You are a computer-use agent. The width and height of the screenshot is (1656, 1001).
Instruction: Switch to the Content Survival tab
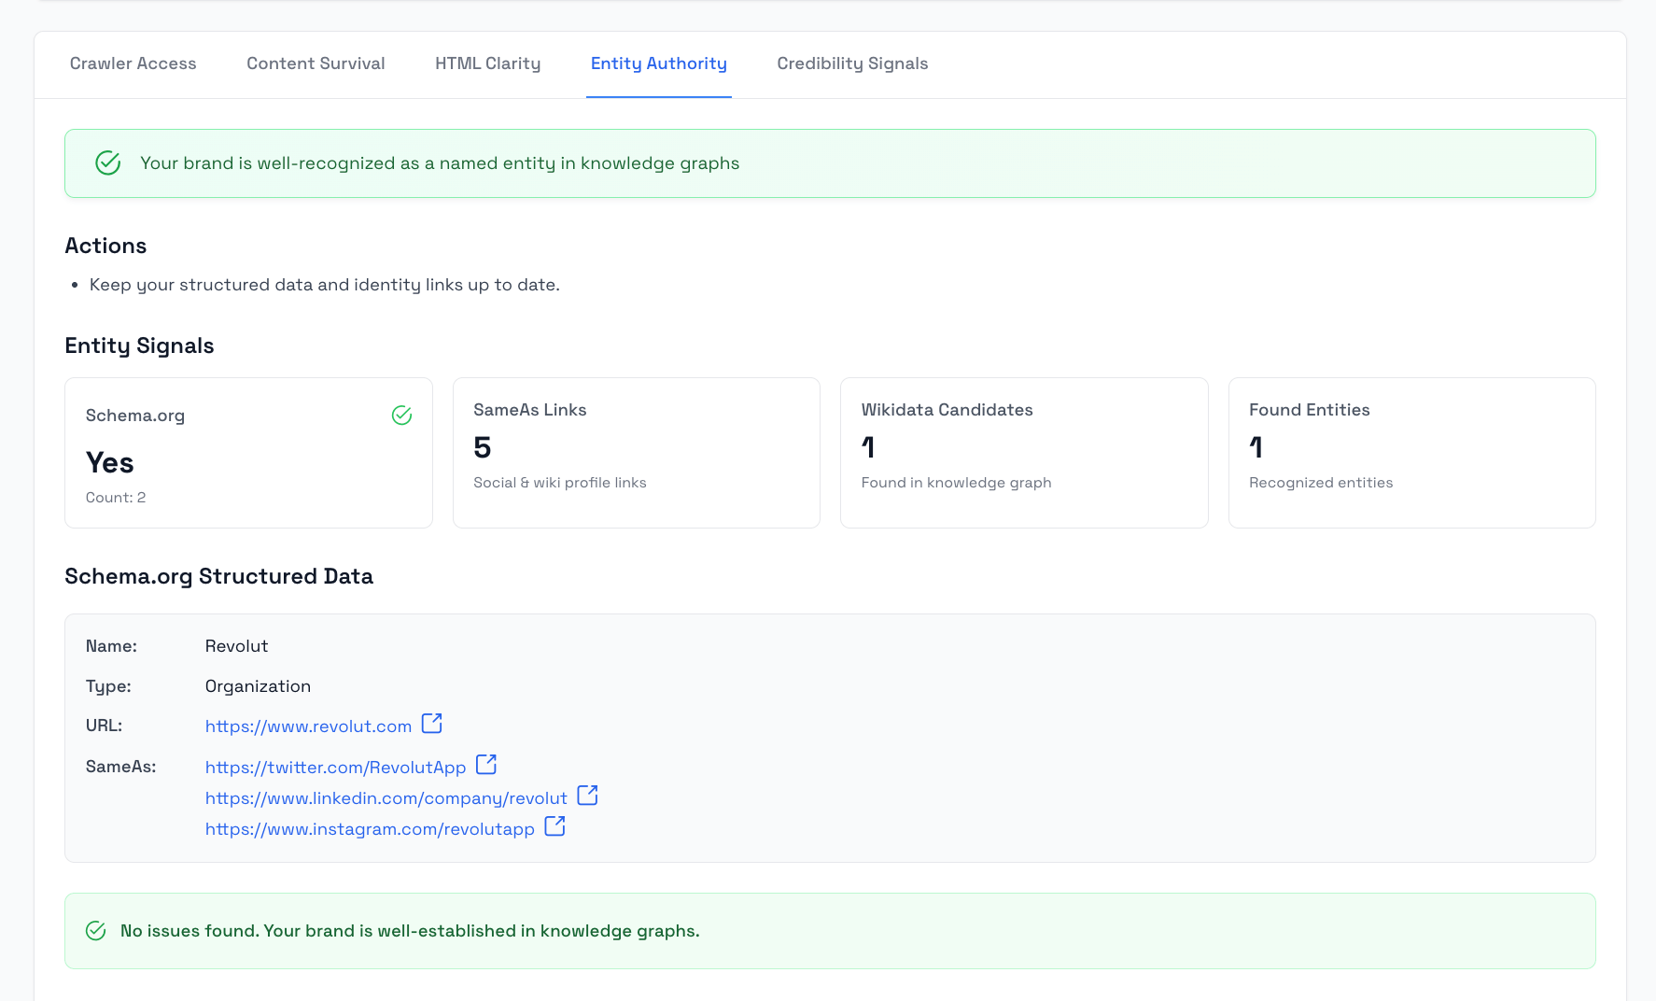pos(316,63)
